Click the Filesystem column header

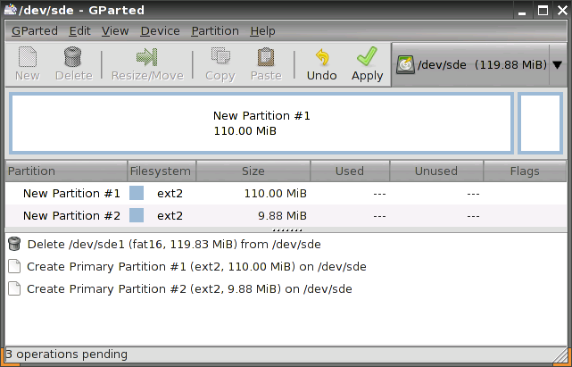tap(161, 171)
